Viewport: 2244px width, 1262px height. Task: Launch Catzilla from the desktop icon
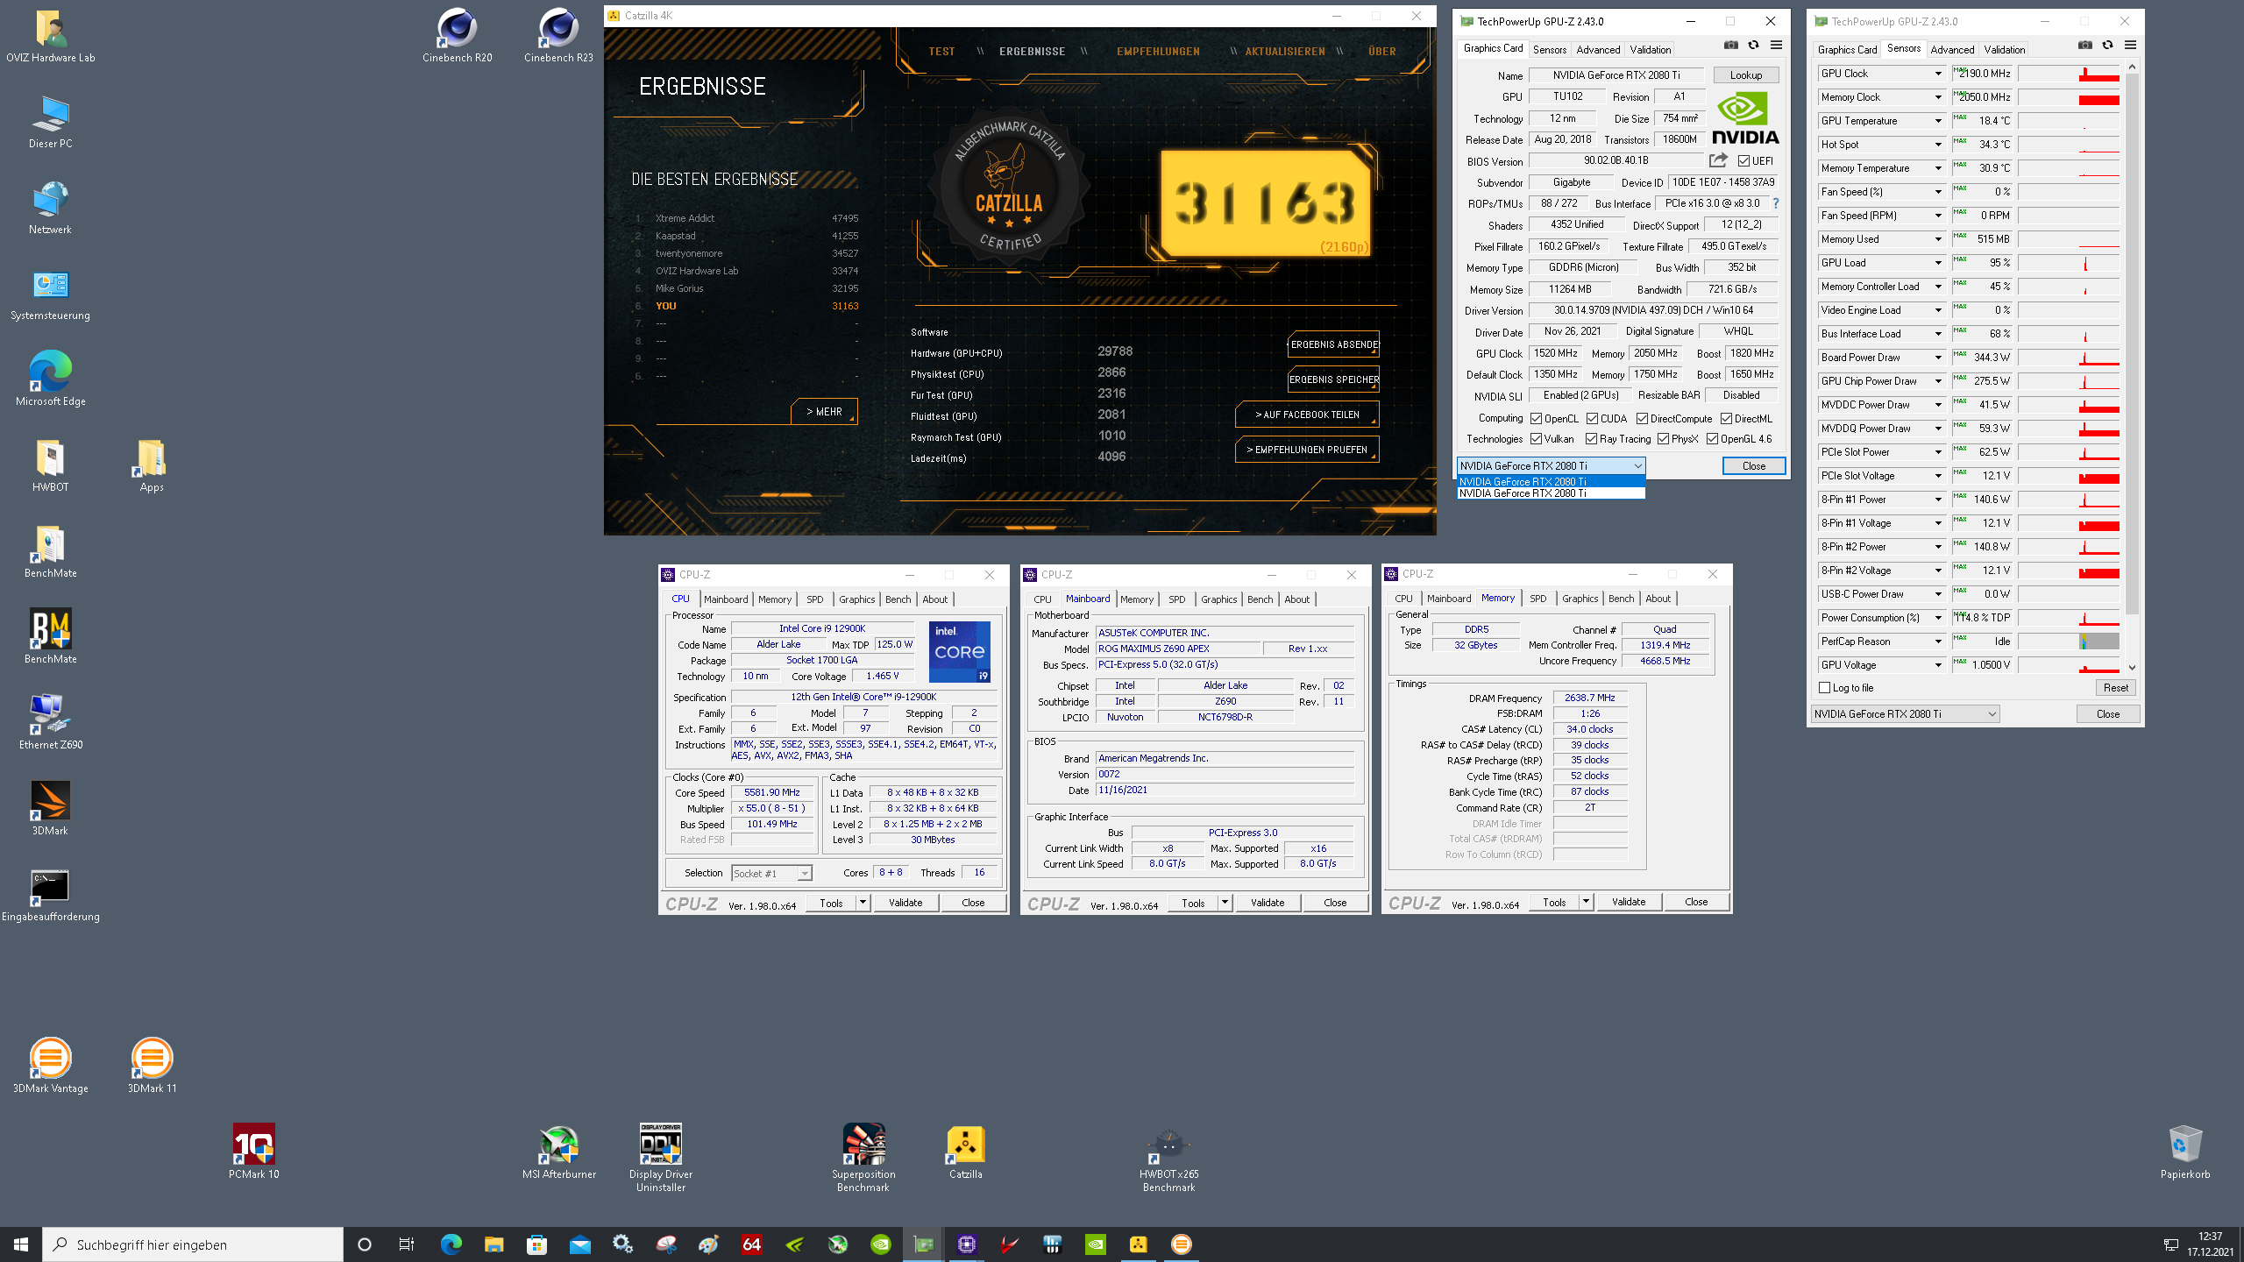965,1152
